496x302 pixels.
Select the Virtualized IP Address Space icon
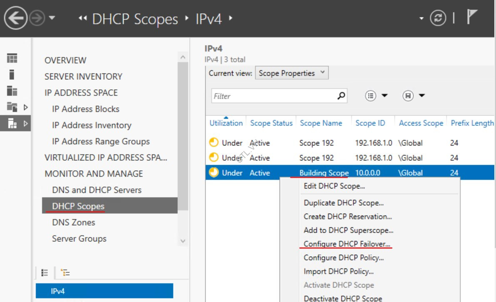coord(12,107)
